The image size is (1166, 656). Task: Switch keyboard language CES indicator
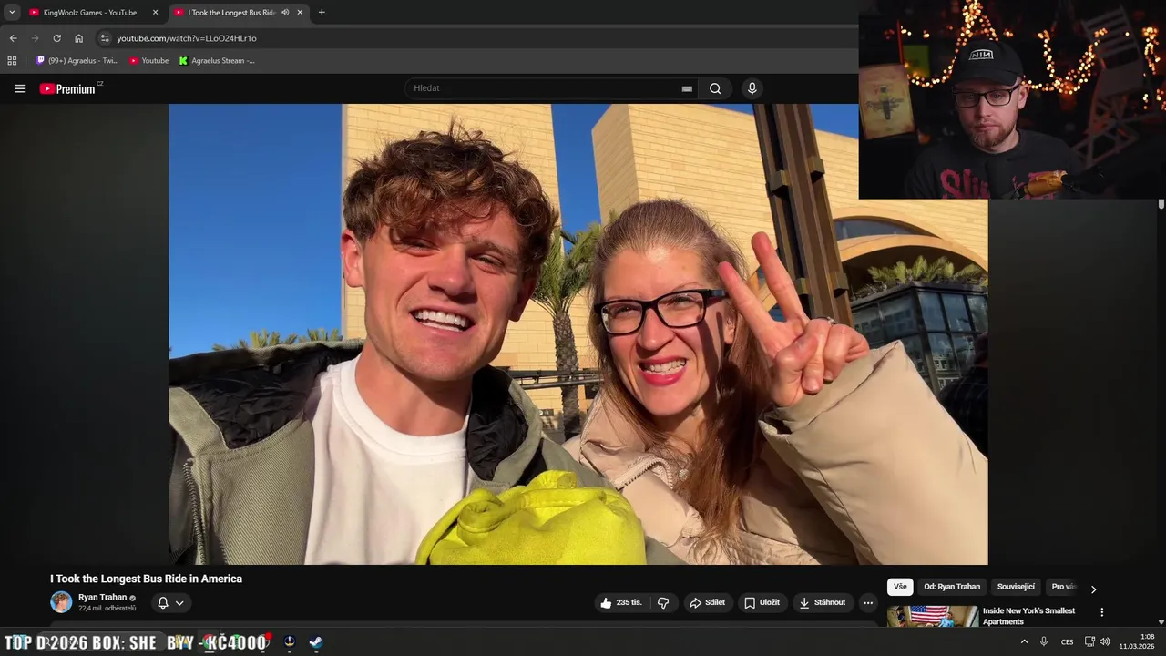point(1067,641)
